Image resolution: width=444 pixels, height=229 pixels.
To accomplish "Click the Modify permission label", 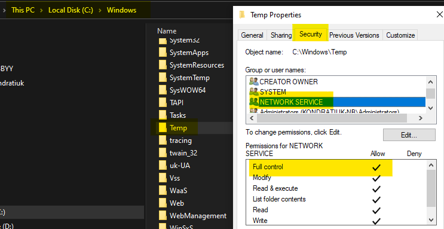I will (262, 178).
